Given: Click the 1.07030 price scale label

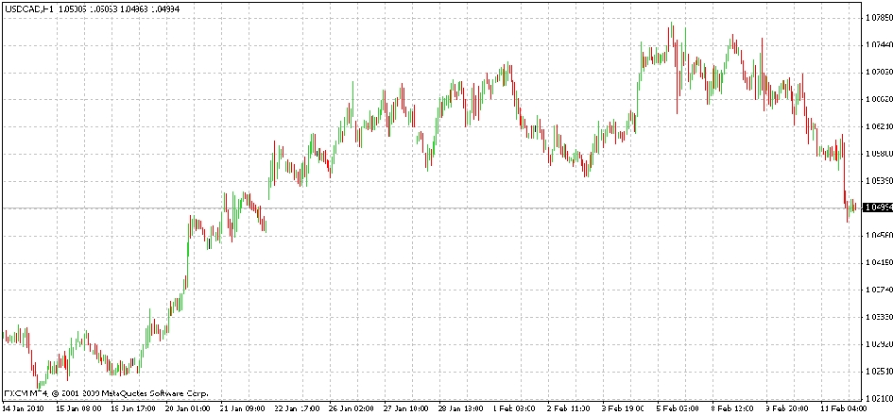Looking at the screenshot, I should (877, 72).
